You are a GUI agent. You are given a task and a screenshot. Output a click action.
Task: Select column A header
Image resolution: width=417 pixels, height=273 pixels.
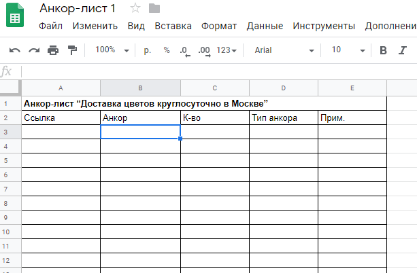[x=61, y=88]
